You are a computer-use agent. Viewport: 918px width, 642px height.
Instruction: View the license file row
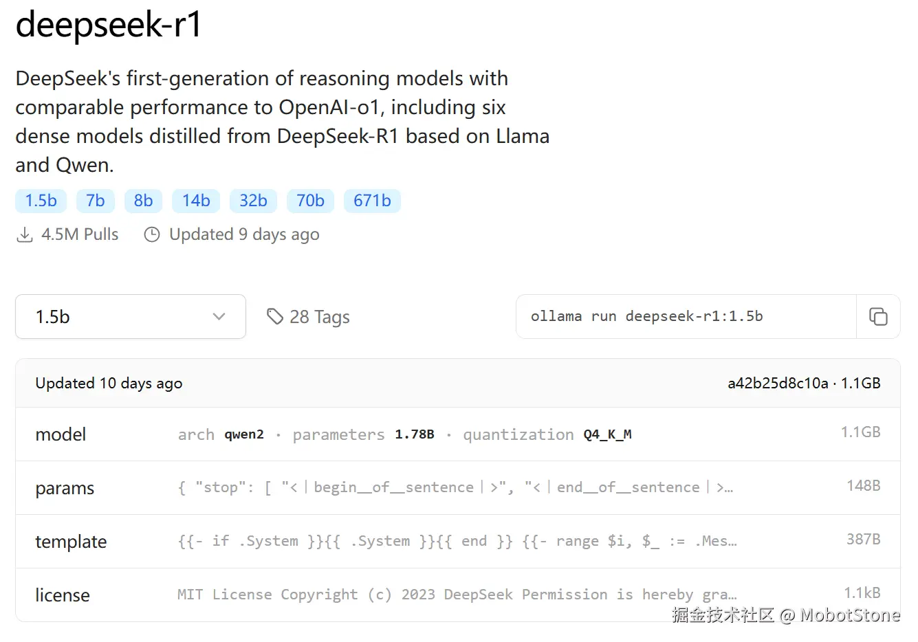click(458, 595)
